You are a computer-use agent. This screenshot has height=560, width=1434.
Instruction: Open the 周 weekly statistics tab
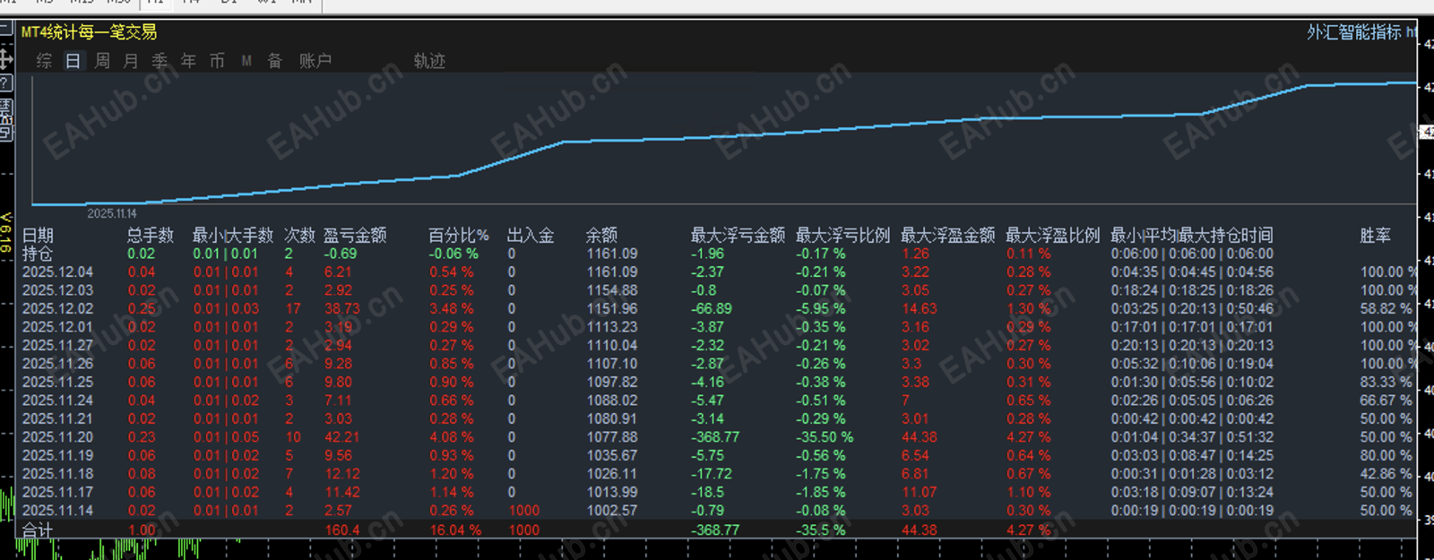pos(102,61)
